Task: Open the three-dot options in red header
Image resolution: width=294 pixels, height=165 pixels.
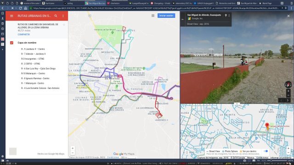Action: click(x=63, y=16)
